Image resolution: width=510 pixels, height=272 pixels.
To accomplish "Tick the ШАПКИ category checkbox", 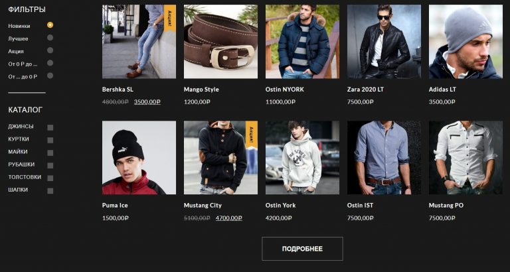I will [50, 191].
